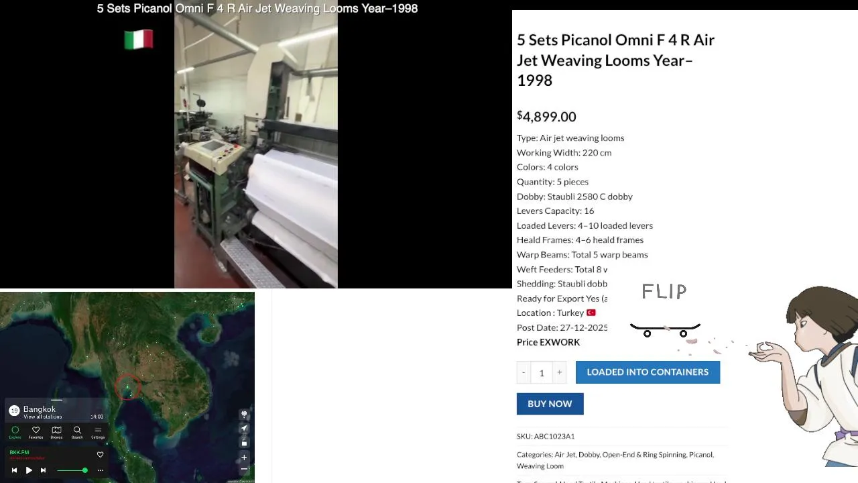Viewport: 858px width, 483px height.
Task: Click the Loaded Into Containers button
Action: pos(648,372)
